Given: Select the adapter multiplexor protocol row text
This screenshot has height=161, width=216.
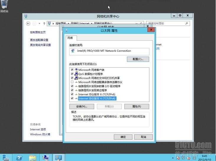Looking at the screenshot, I should pos(100,82).
